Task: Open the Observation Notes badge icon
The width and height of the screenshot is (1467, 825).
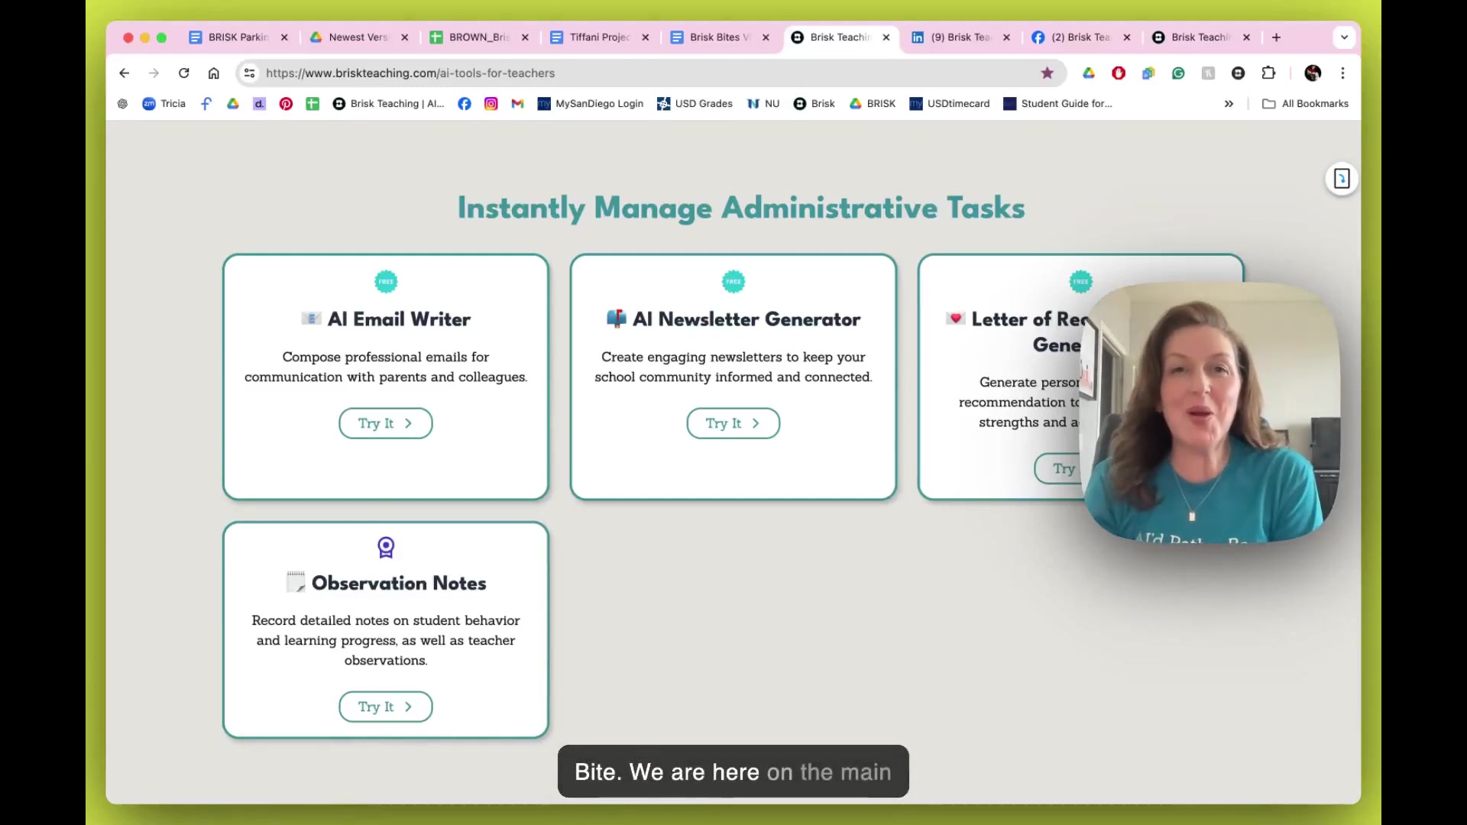Action: pyautogui.click(x=386, y=547)
